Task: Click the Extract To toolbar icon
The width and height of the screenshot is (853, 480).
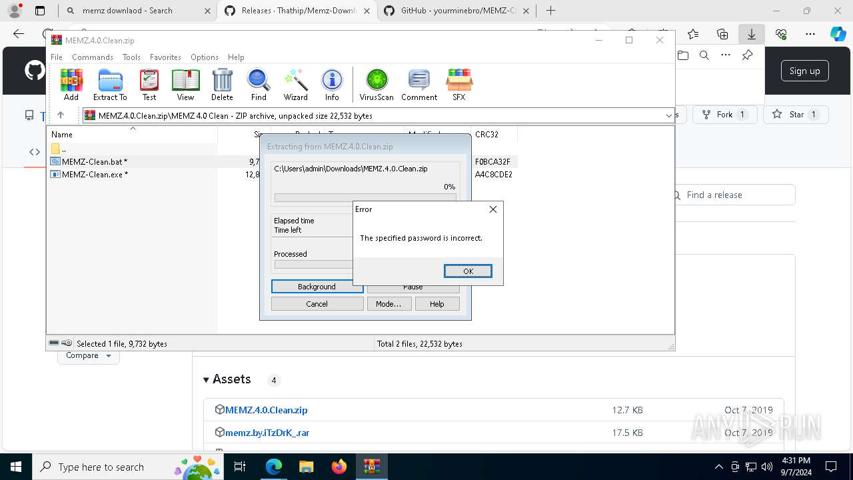Action: click(110, 85)
